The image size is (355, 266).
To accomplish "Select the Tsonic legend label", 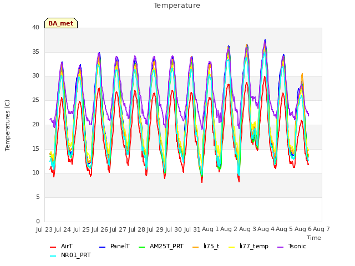I will point(297,246).
